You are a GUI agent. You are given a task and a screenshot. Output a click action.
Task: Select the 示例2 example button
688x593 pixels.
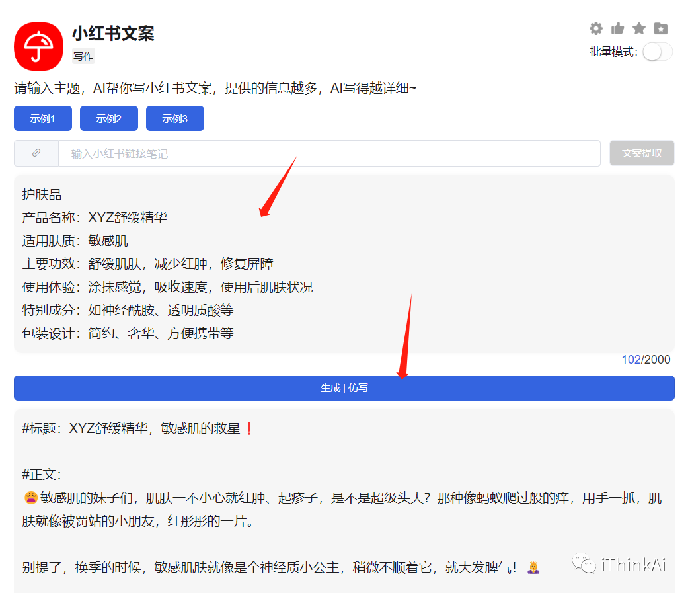pyautogui.click(x=108, y=118)
